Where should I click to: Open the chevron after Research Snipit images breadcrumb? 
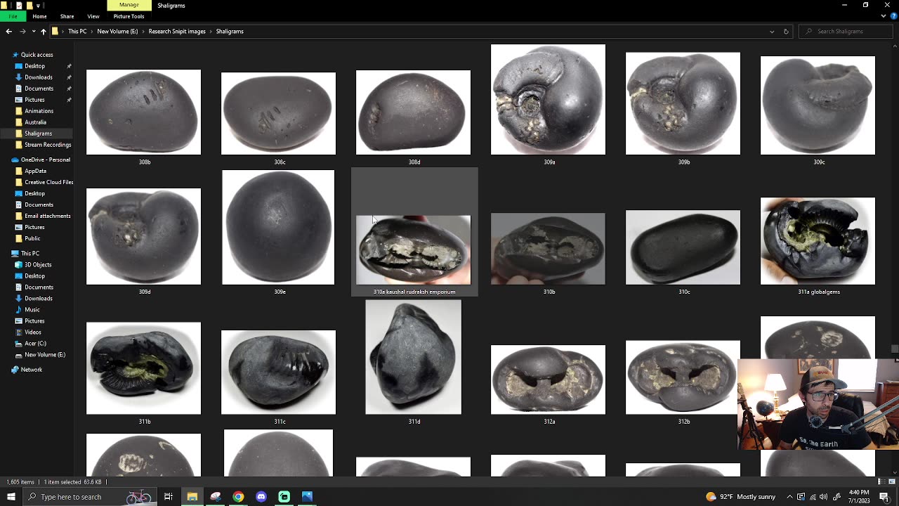pos(211,32)
